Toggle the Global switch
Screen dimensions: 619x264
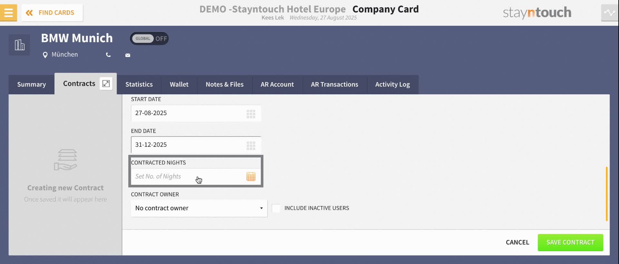[x=149, y=39]
